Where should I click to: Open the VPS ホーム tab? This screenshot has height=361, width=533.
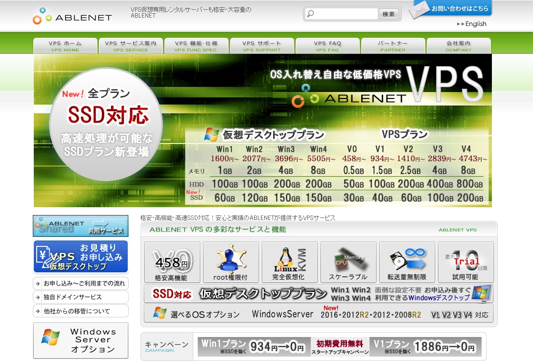[x=65, y=46]
